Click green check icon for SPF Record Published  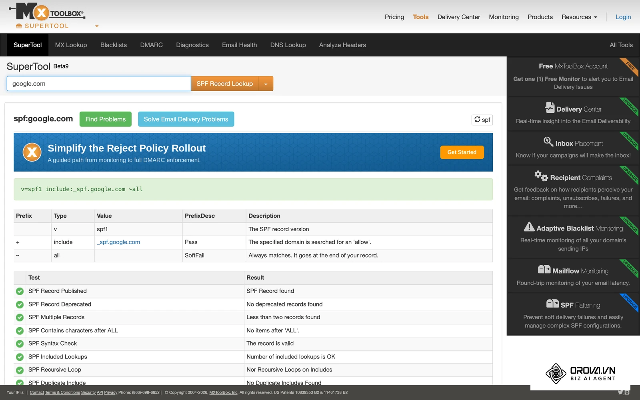coord(20,291)
